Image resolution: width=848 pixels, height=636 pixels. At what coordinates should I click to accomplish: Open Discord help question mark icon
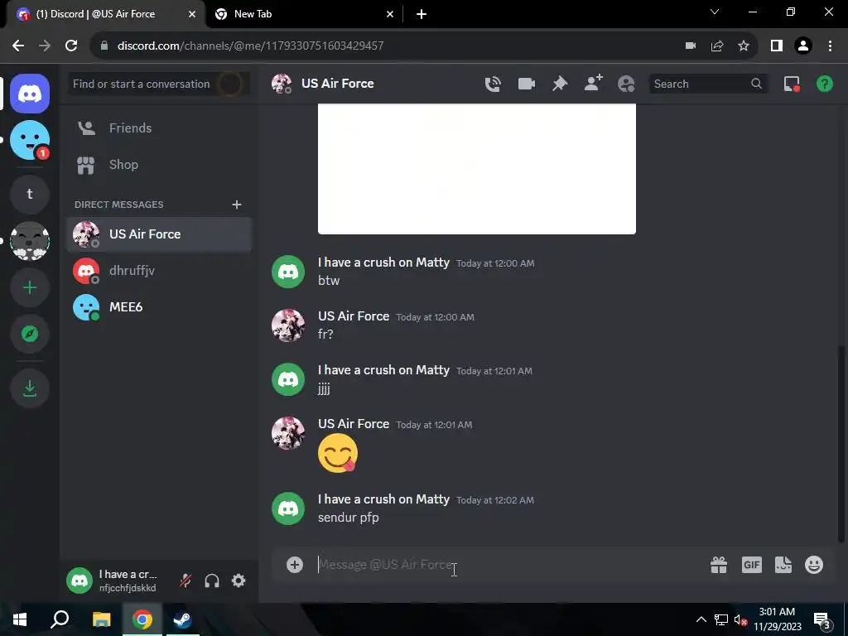coord(824,84)
